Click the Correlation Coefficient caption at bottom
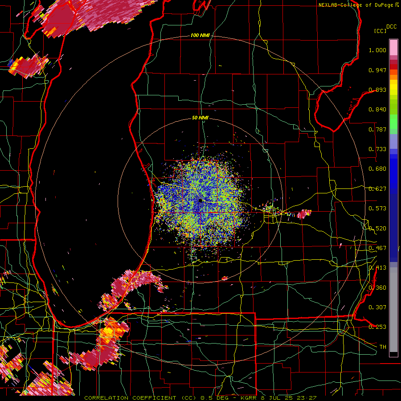Screen dimensions: 401x401 (x=200, y=398)
